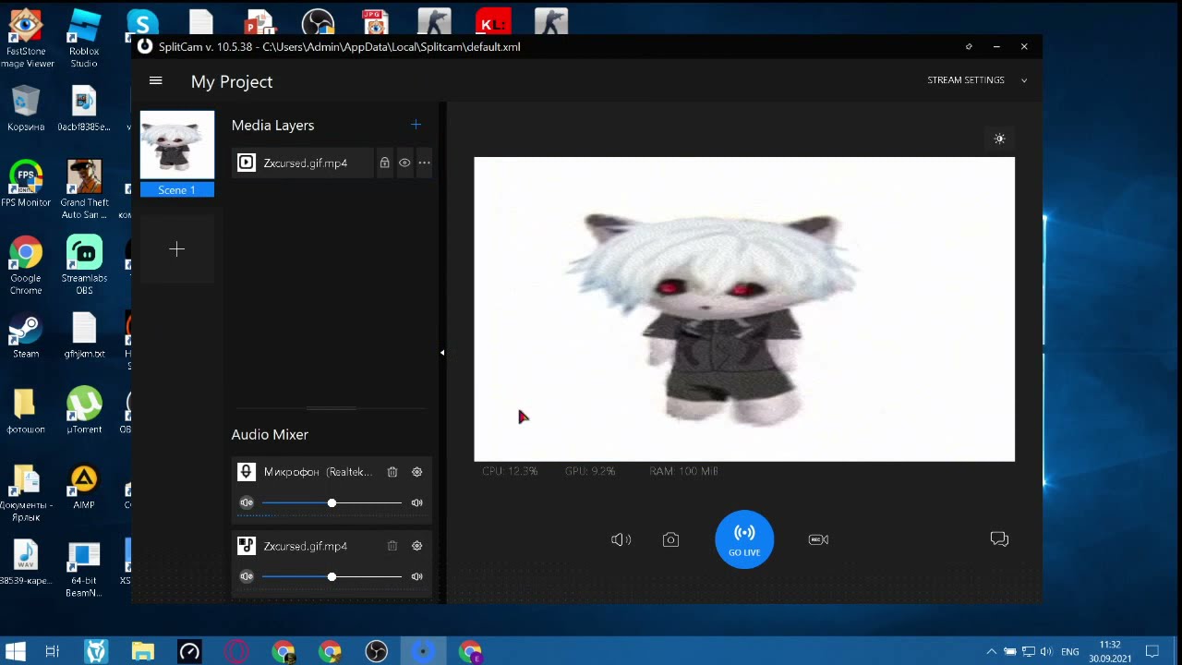Open FastStone Image Viewer desktop shortcut

(26, 39)
